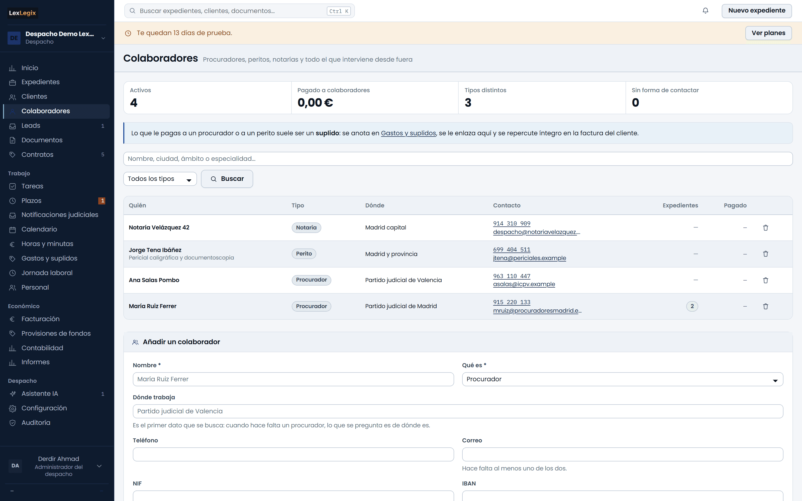802x501 pixels.
Task: Click the Asistente IA sparkle icon
Action: point(13,394)
